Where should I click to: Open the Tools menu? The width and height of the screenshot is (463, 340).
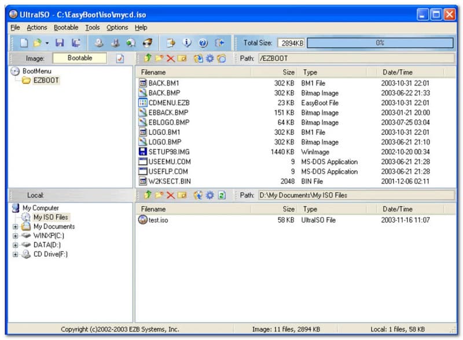pyautogui.click(x=92, y=27)
